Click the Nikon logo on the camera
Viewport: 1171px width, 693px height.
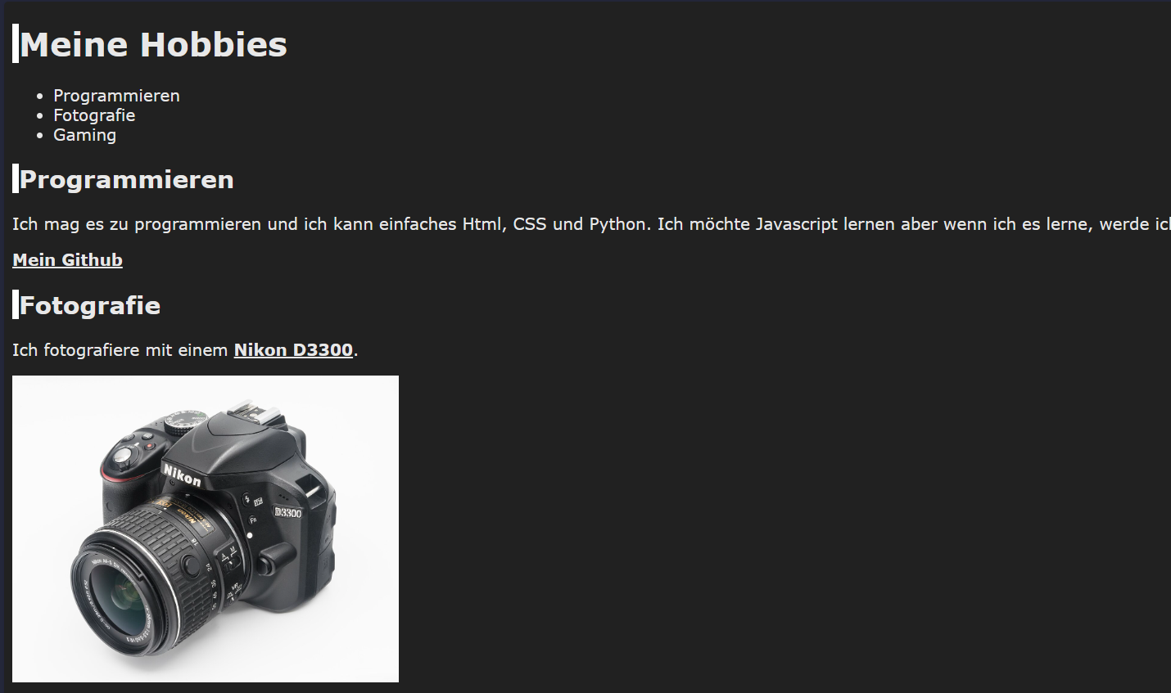point(182,475)
